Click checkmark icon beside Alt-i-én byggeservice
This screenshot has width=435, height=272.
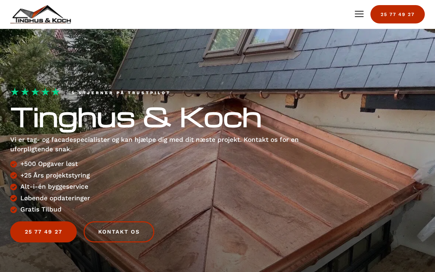(14, 187)
